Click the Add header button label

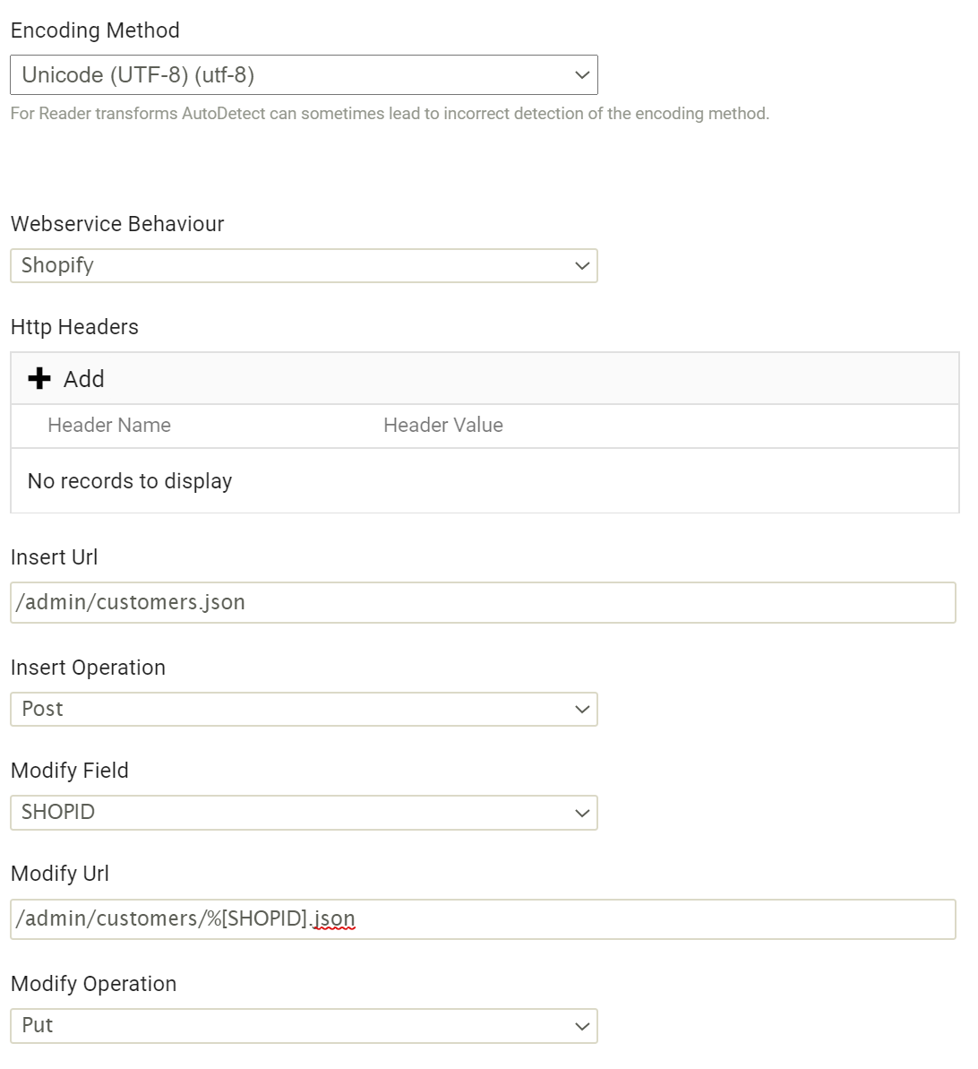click(84, 379)
